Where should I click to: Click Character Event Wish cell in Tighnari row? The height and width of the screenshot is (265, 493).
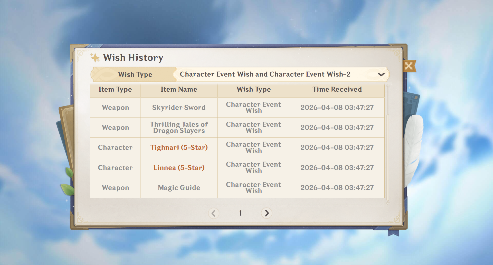(x=254, y=147)
